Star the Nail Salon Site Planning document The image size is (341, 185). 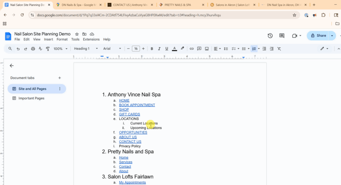pyautogui.click(x=77, y=34)
